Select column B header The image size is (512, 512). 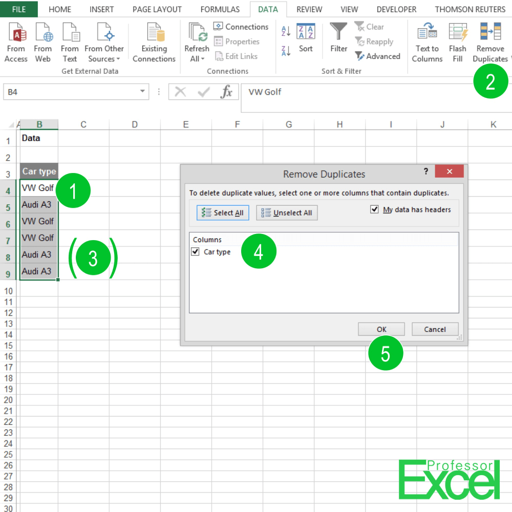click(39, 124)
